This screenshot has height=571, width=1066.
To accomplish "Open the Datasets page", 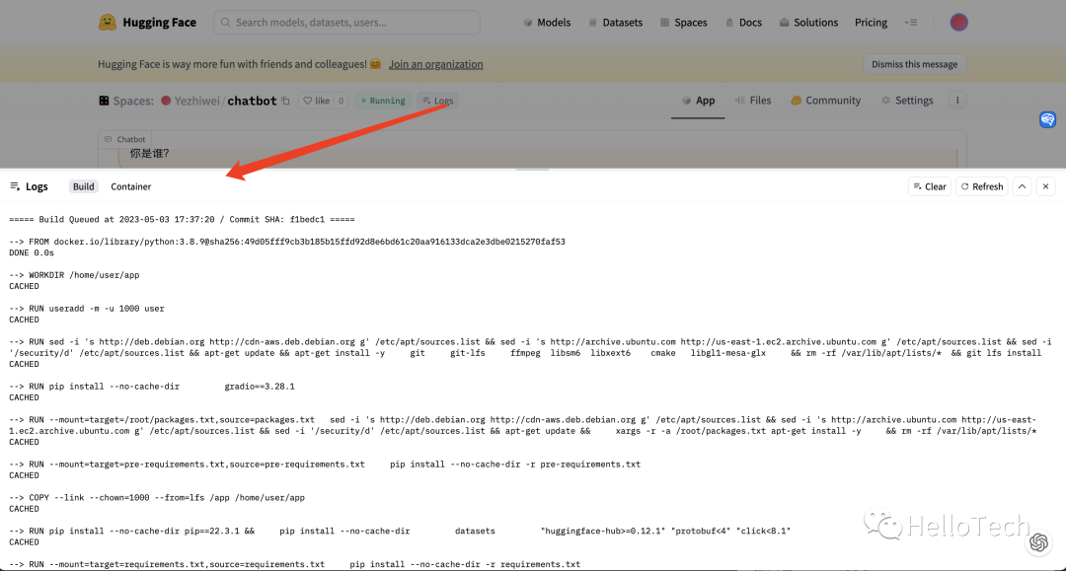I will click(615, 23).
